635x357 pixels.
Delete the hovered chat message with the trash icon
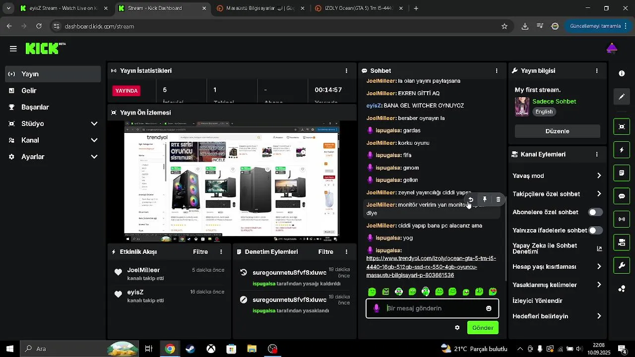pyautogui.click(x=499, y=199)
